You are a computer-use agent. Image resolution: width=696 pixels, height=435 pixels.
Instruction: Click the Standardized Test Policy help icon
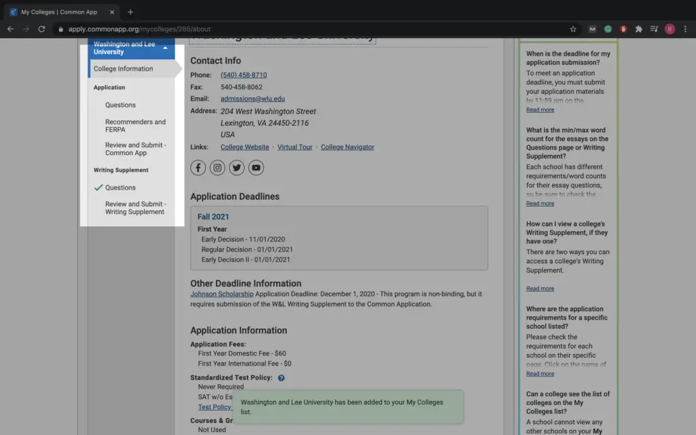coord(281,378)
